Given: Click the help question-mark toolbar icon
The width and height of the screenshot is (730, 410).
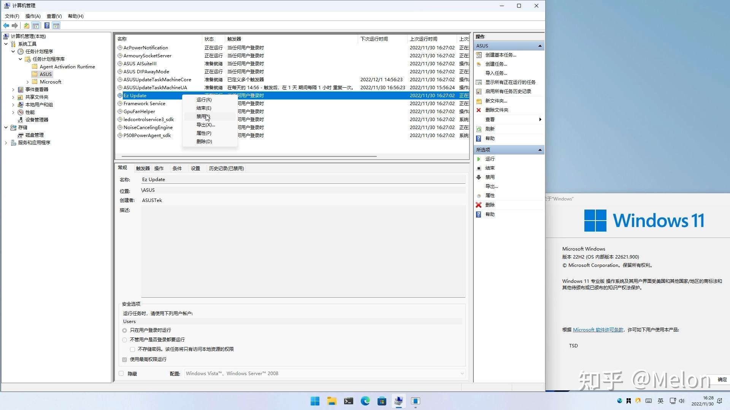Looking at the screenshot, I should (47, 26).
